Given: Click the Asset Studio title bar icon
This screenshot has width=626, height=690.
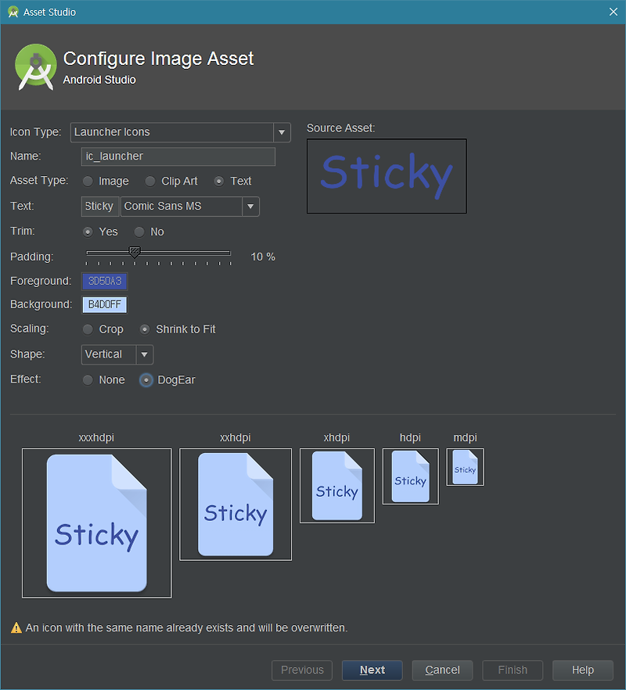Looking at the screenshot, I should click(13, 12).
